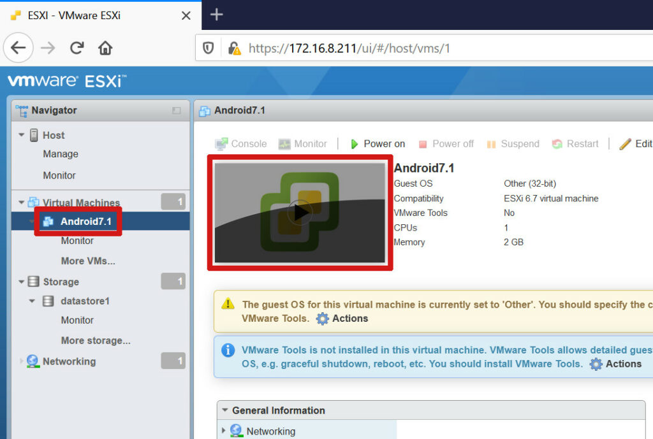Click Power off in the toolbar
This screenshot has height=439, width=653.
[446, 144]
